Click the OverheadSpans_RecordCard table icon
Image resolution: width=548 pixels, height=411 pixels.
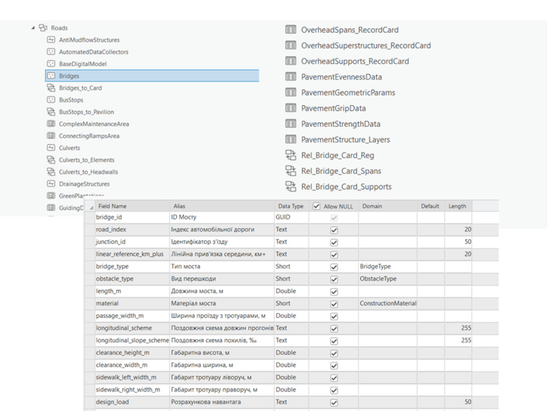point(291,30)
